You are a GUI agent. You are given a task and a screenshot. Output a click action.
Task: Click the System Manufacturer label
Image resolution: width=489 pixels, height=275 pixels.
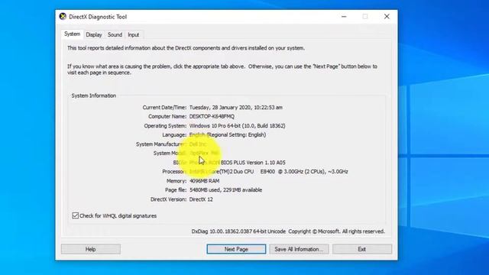pyautogui.click(x=161, y=144)
